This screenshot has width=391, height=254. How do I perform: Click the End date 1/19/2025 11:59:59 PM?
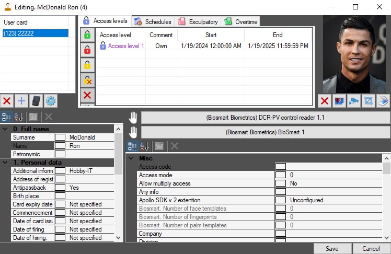click(x=278, y=46)
